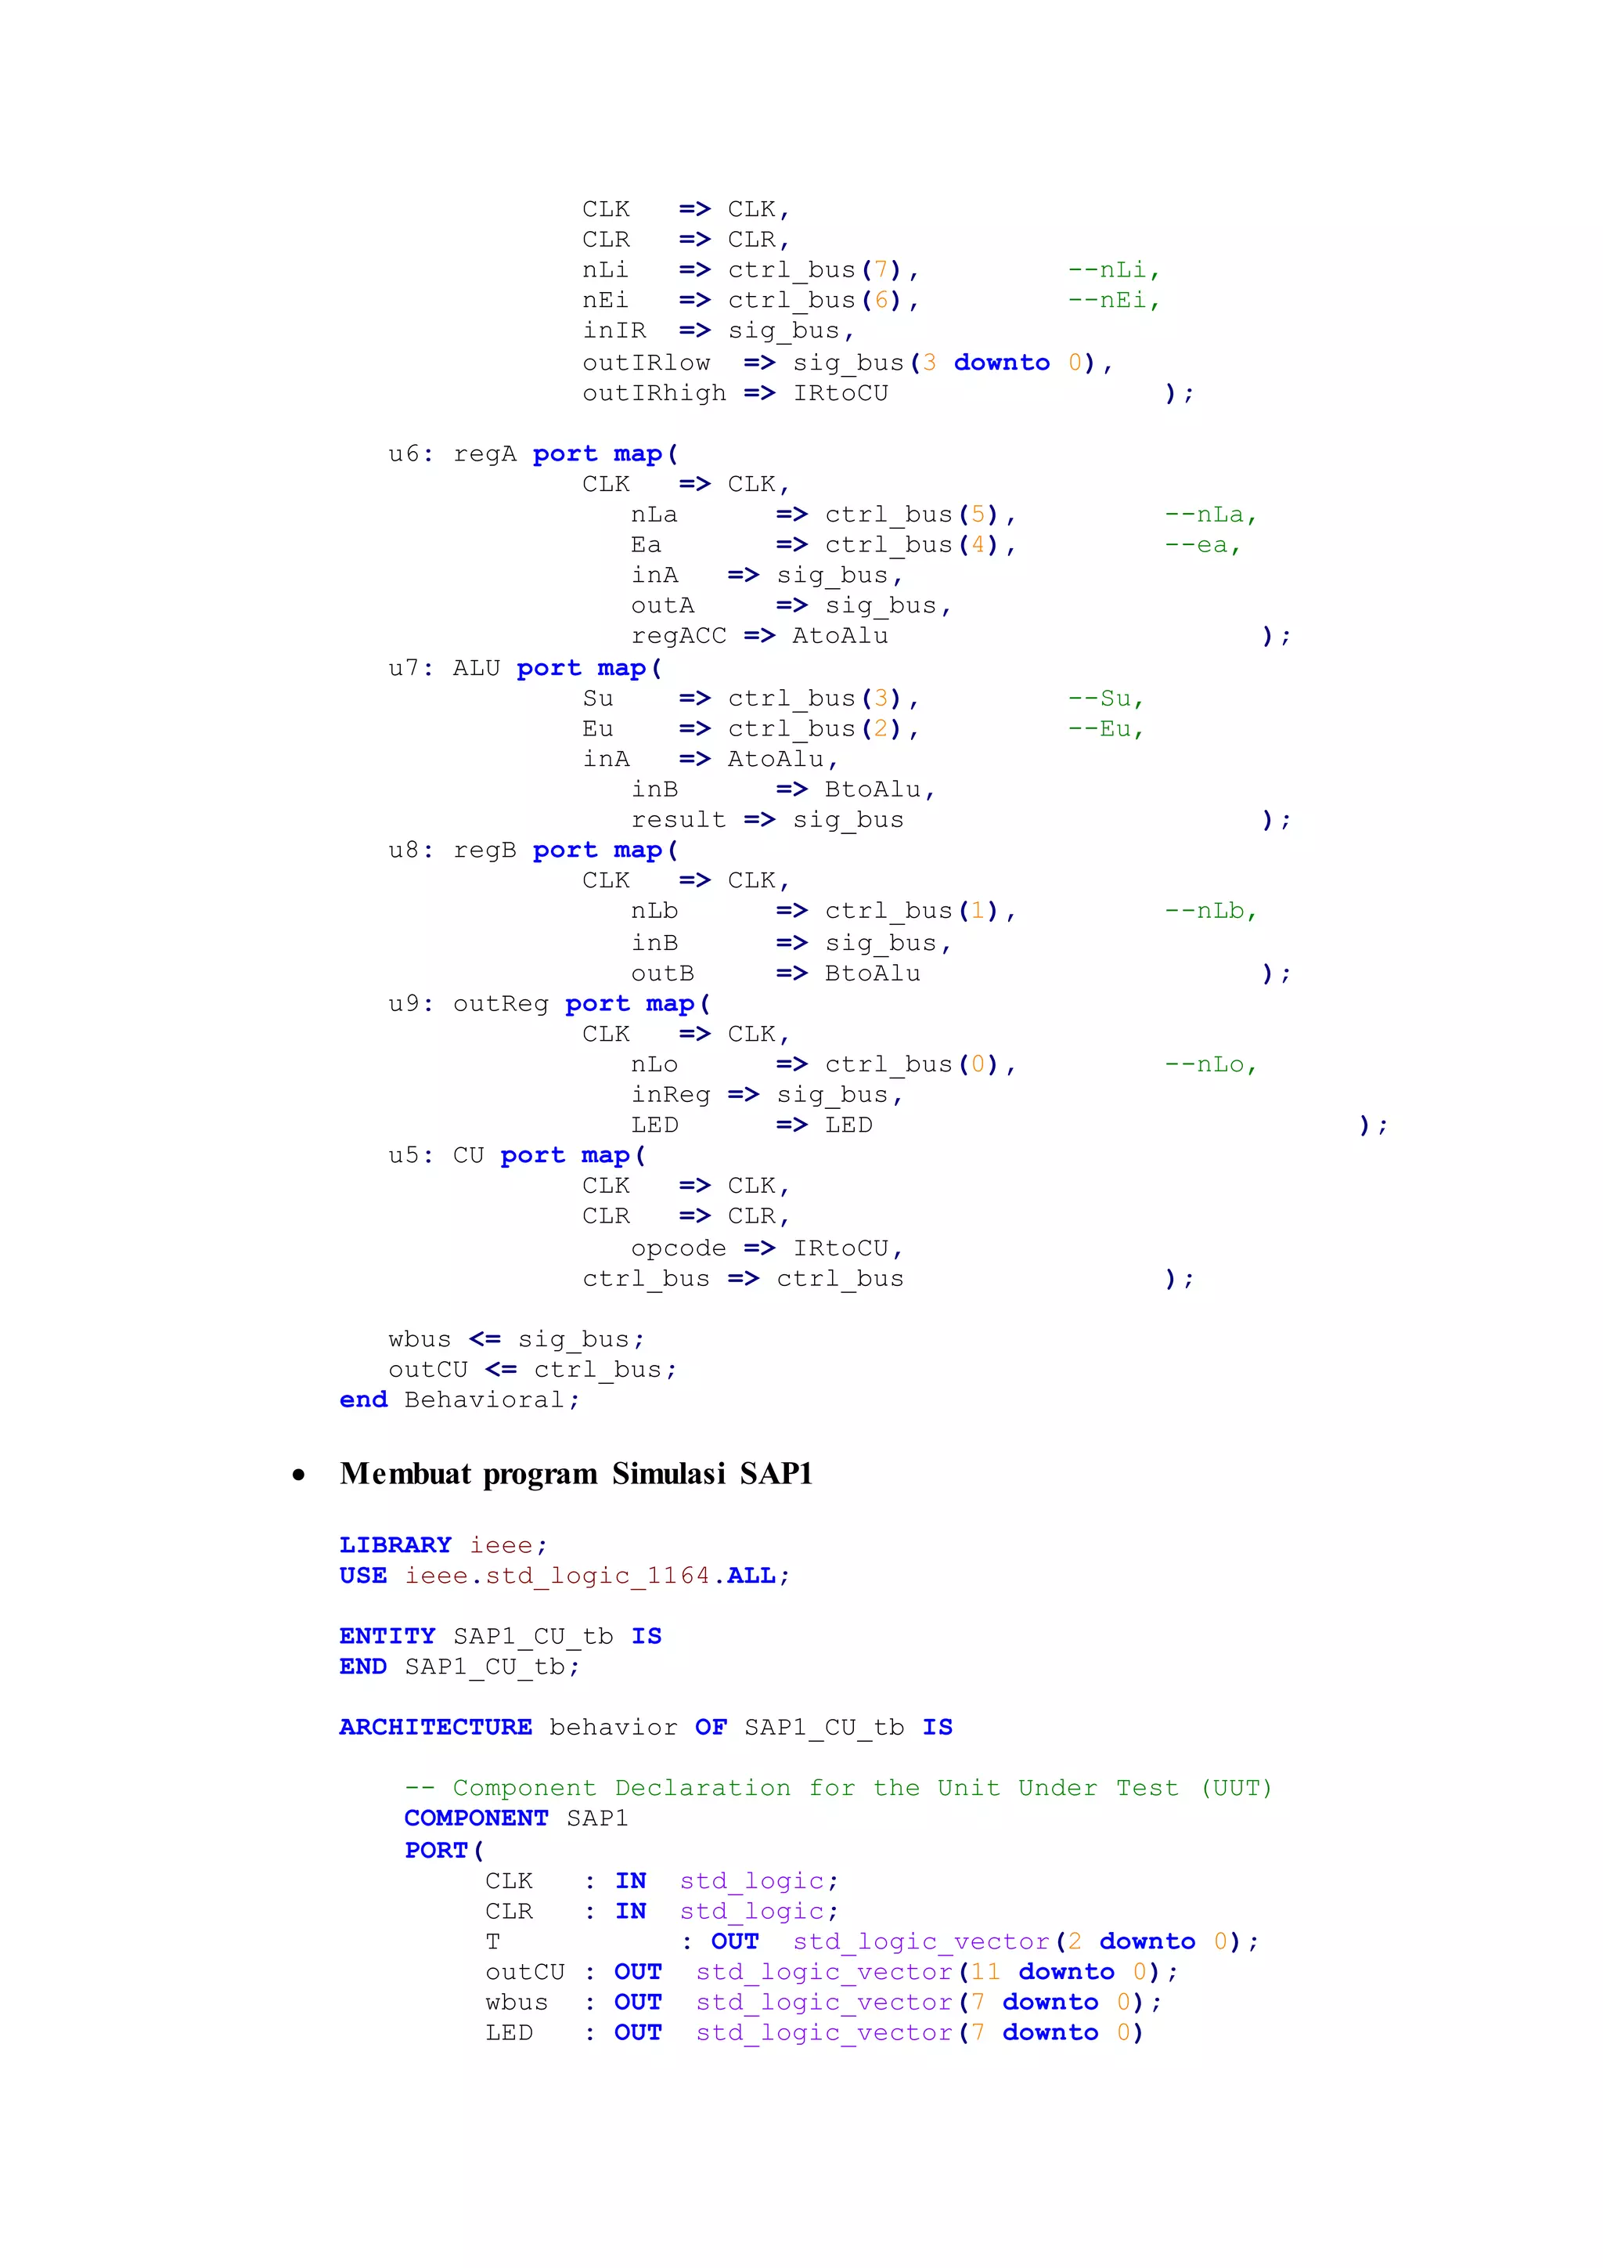Select the u6 regA port map line
The height and width of the screenshot is (2268, 1603).
pyautogui.click(x=533, y=454)
